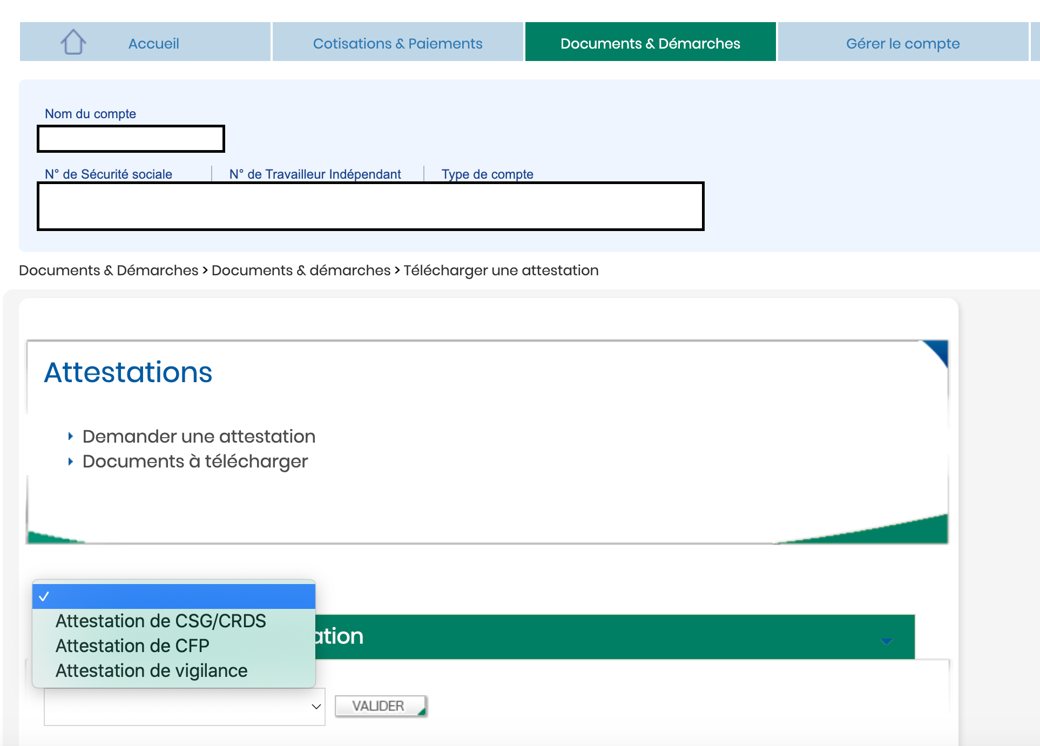The width and height of the screenshot is (1040, 746).
Task: Choose Attestation de vigilance from the list
Action: (x=151, y=671)
